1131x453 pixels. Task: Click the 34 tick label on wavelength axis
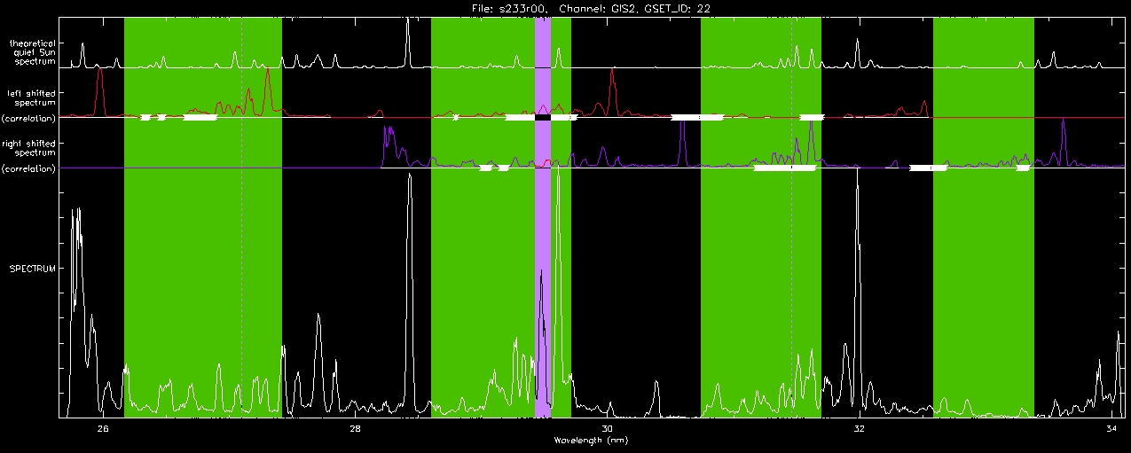tap(1111, 429)
